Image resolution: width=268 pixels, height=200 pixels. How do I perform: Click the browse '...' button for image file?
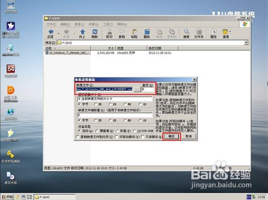point(137,89)
